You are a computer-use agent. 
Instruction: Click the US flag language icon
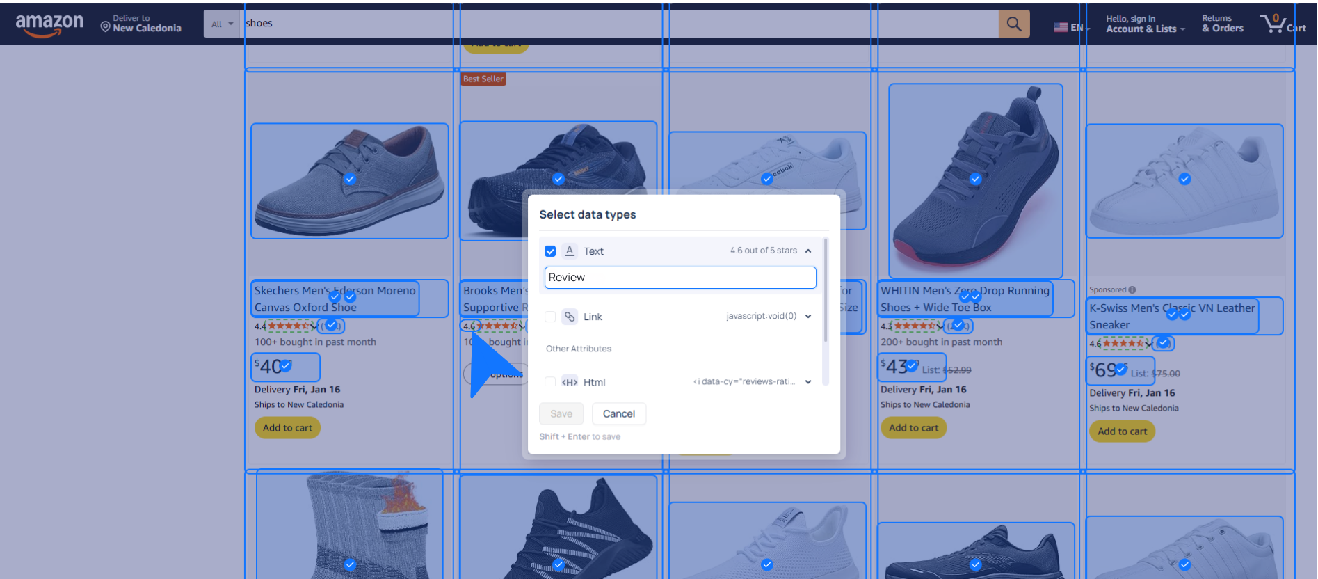1061,27
